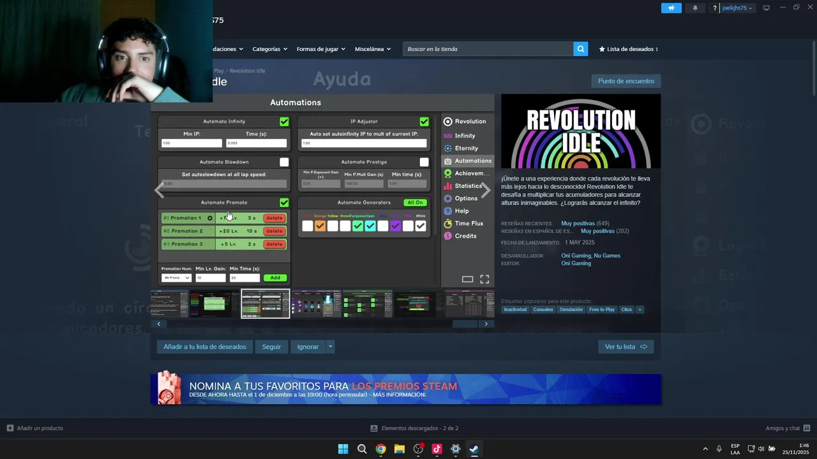
Task: Open the Promotion Num dropdown
Action: pyautogui.click(x=176, y=278)
